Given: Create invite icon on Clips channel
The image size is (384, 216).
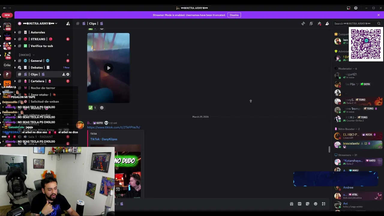Looking at the screenshot, I should 64,74.
